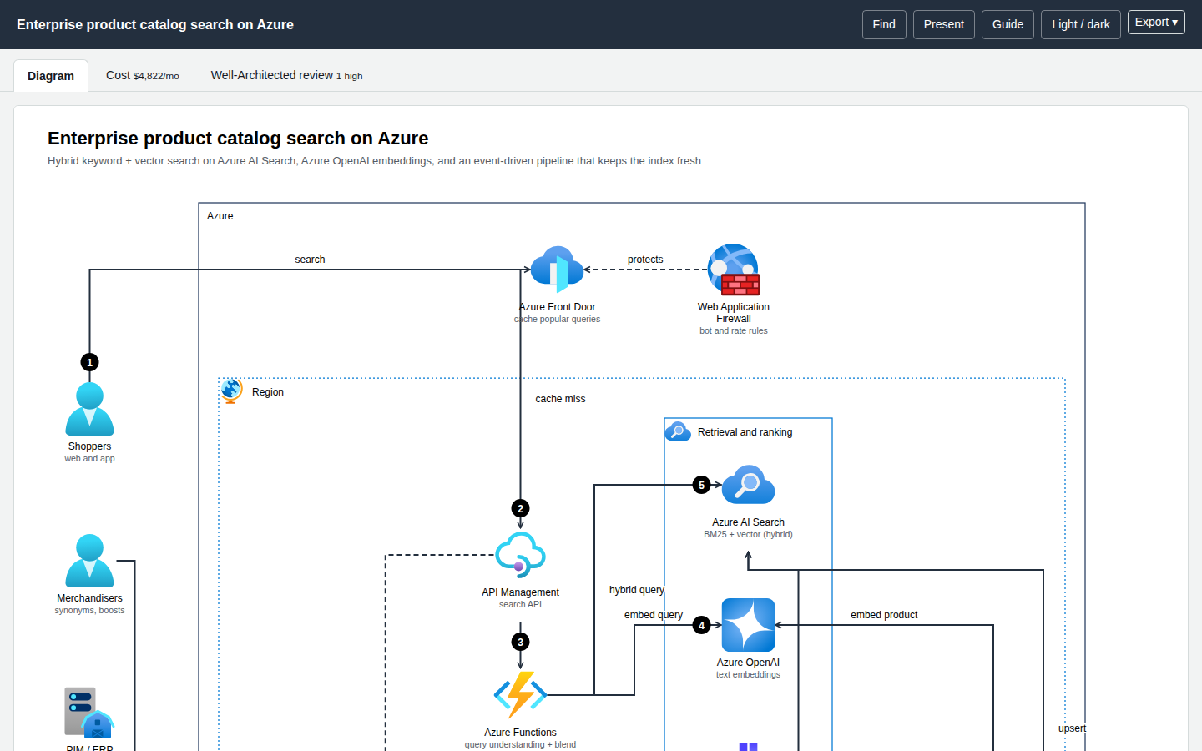Start Present mode
This screenshot has height=751, width=1202.
click(944, 24)
